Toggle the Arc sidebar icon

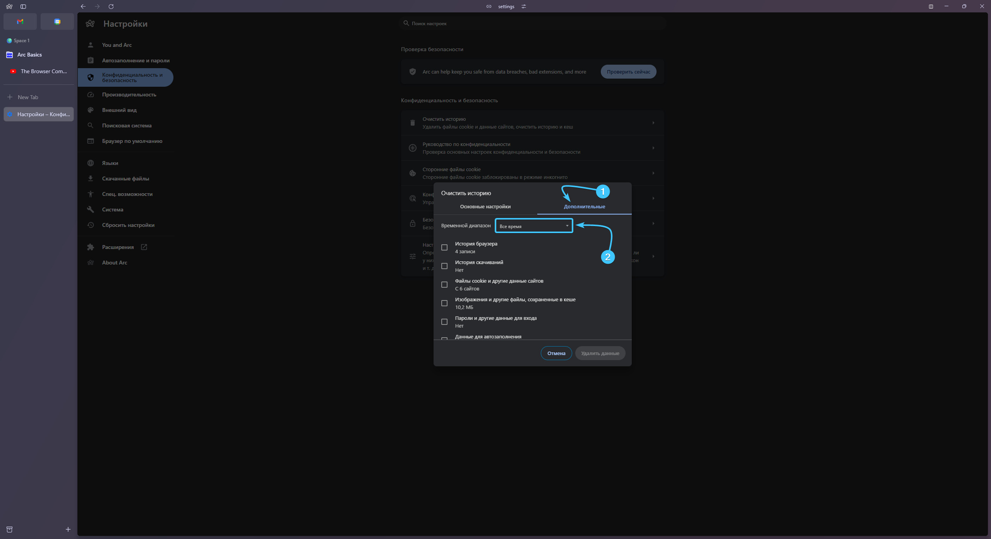pos(23,7)
